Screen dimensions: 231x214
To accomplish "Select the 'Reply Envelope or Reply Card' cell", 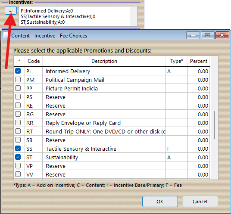I will coord(104,123).
